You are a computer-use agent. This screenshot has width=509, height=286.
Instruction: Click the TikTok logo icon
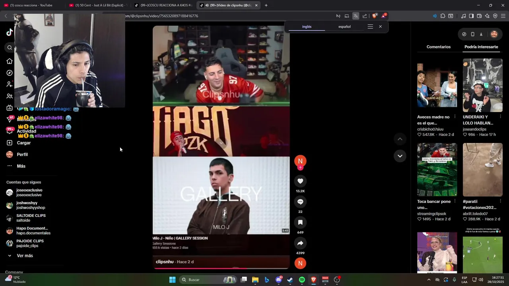pyautogui.click(x=10, y=33)
